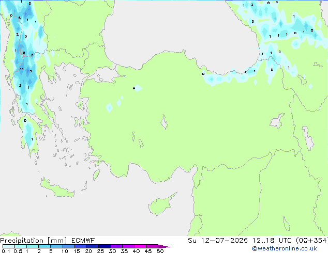
Task: Click the '(00+354)' forecast offset text
Action: pyautogui.click(x=311, y=241)
